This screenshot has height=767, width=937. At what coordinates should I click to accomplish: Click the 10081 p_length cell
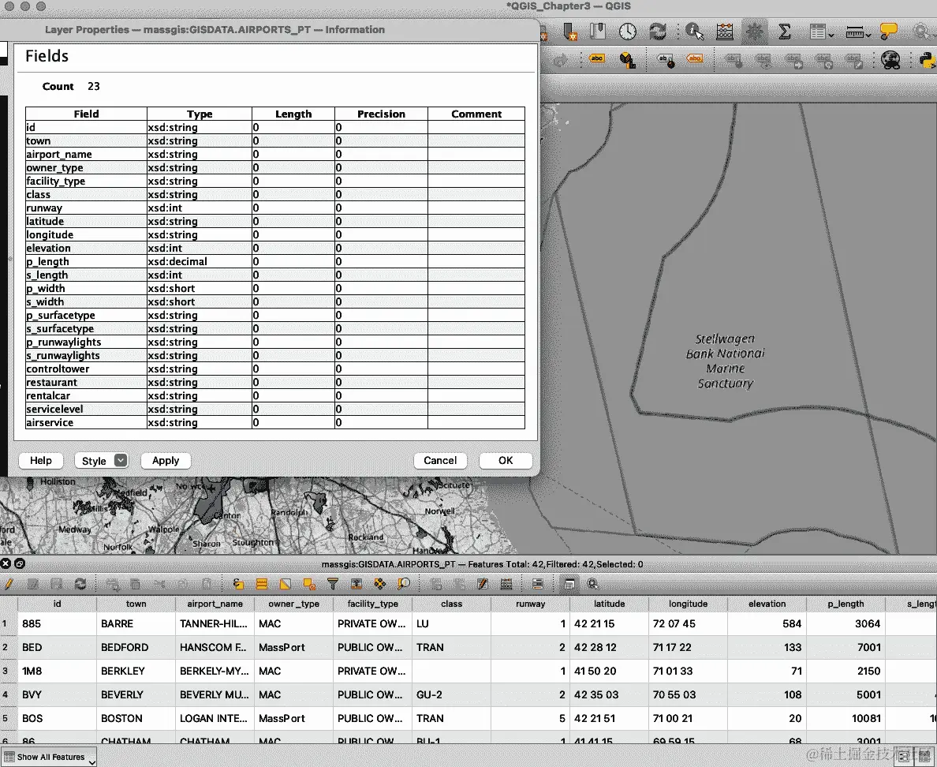click(x=846, y=718)
